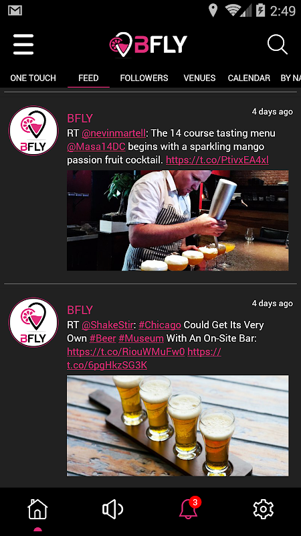View the cocktail pouring photo

tap(178, 220)
